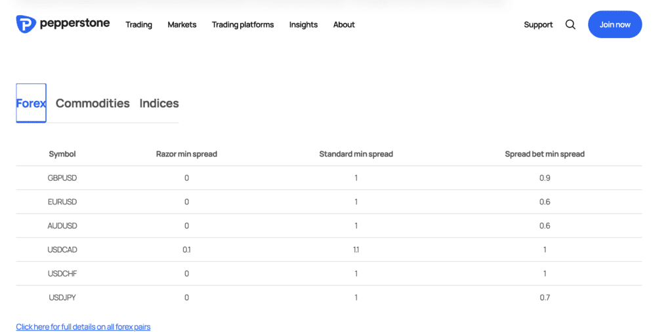Select the Forex tab

coord(31,103)
